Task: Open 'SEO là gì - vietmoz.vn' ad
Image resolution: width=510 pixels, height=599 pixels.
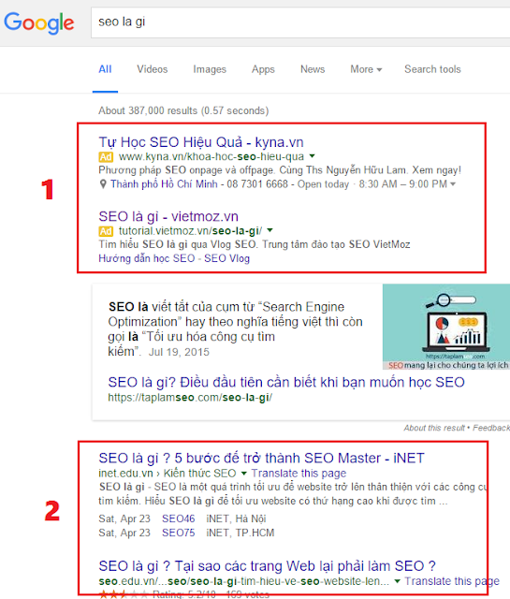Action: [x=168, y=216]
